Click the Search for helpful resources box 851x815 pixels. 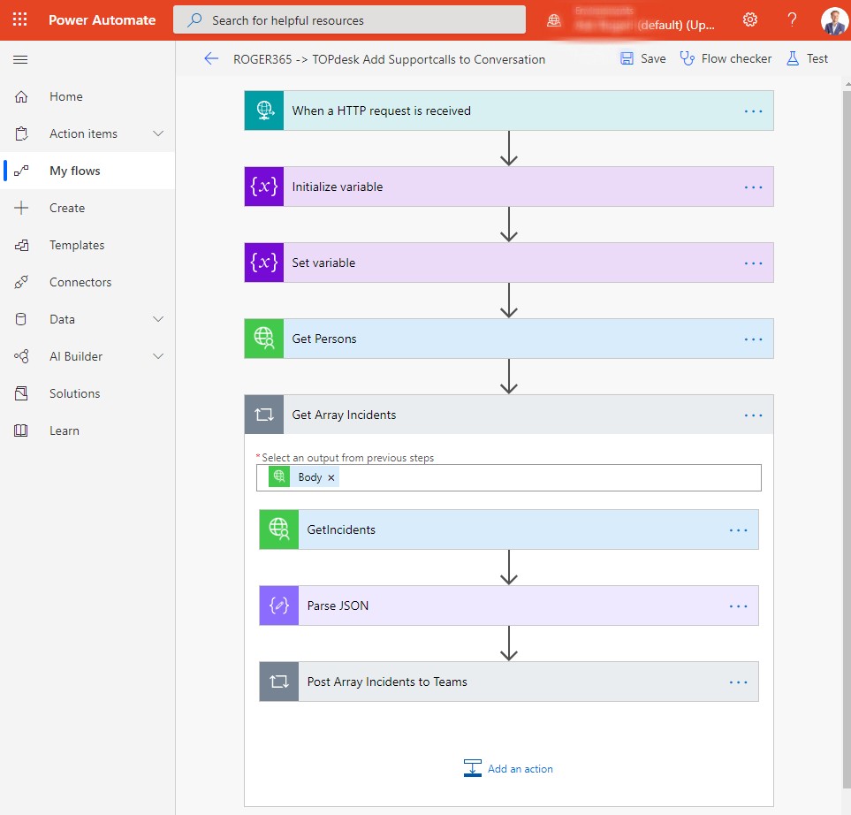click(349, 19)
